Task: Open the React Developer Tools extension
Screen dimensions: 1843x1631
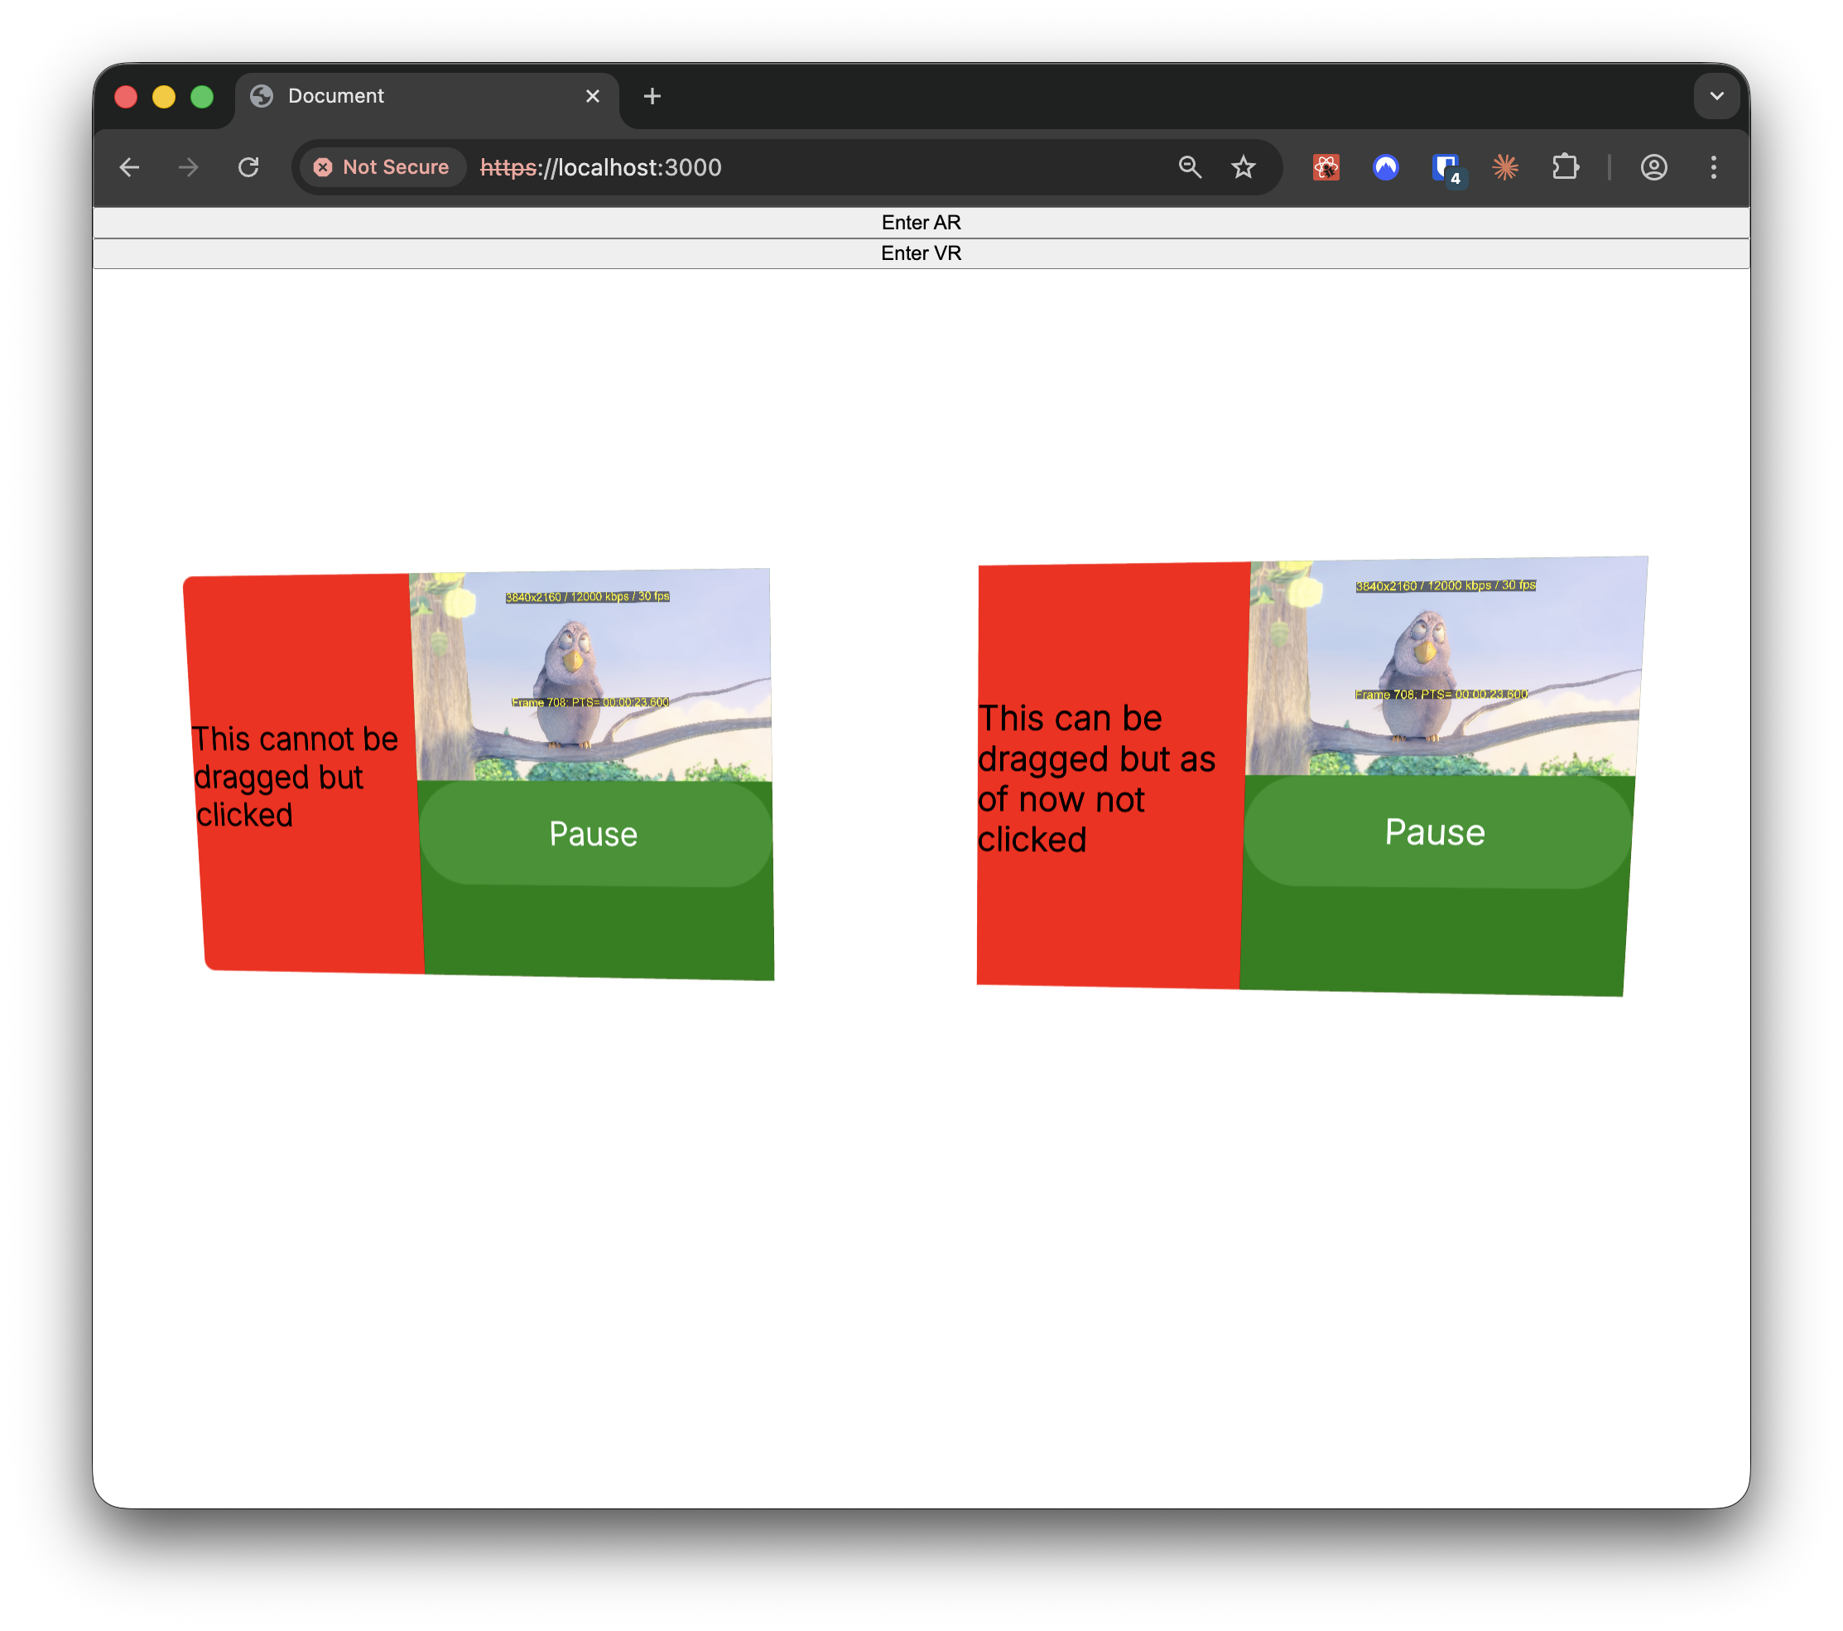Action: 1326,166
